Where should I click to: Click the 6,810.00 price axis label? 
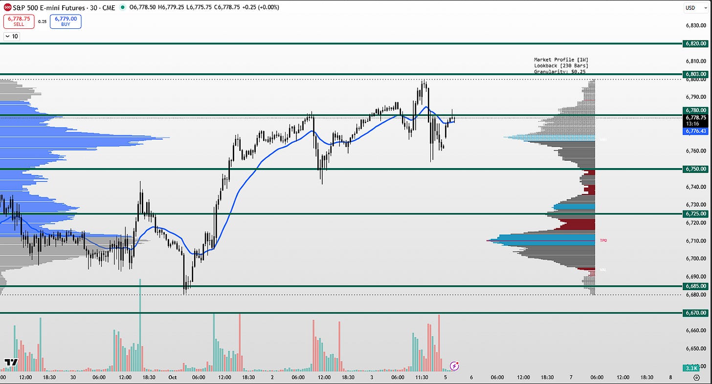[695, 61]
